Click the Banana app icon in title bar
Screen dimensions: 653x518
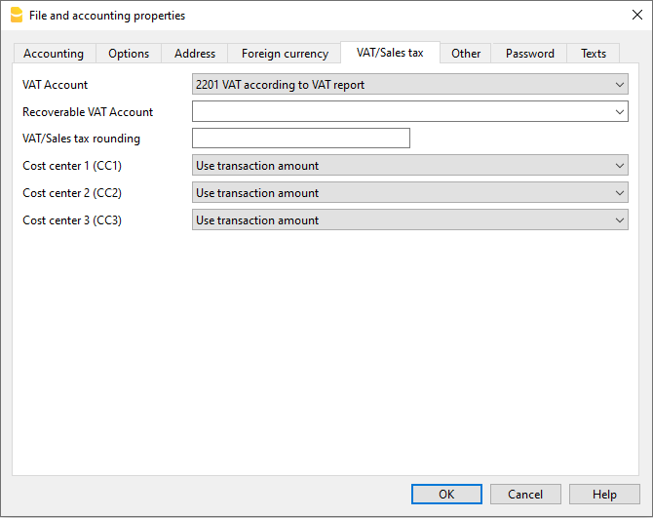point(16,15)
